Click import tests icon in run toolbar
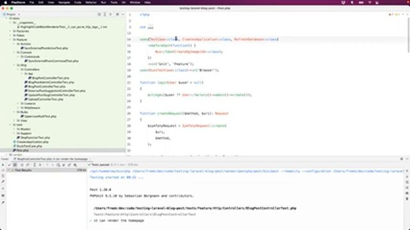Image resolution: width=410 pixels, height=230 pixels. coord(64,165)
